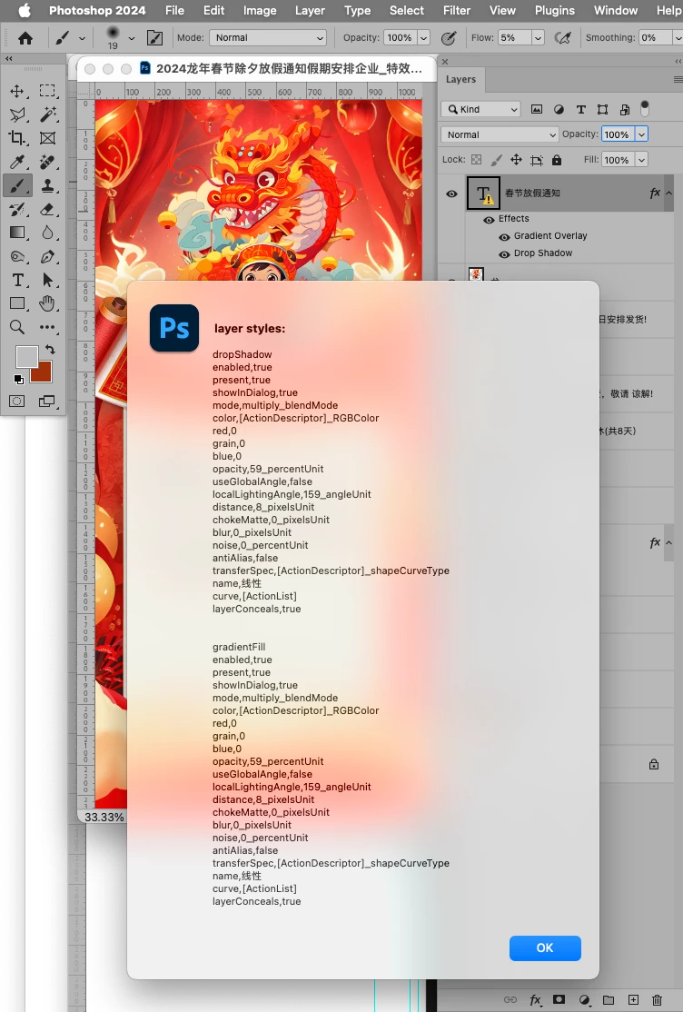Click OK in layer styles dialog
This screenshot has width=683, height=1012.
[545, 948]
